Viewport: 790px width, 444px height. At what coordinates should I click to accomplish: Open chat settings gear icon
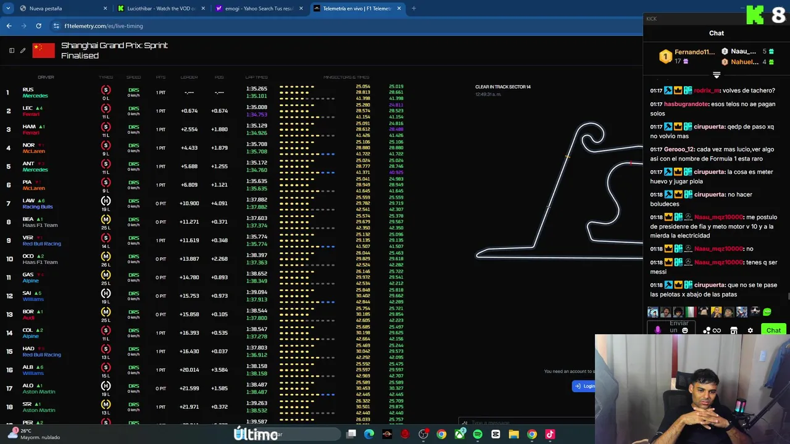click(x=750, y=331)
